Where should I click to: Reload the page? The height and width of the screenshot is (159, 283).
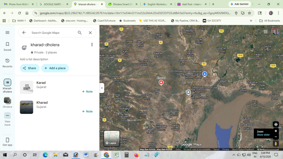pos(19,13)
